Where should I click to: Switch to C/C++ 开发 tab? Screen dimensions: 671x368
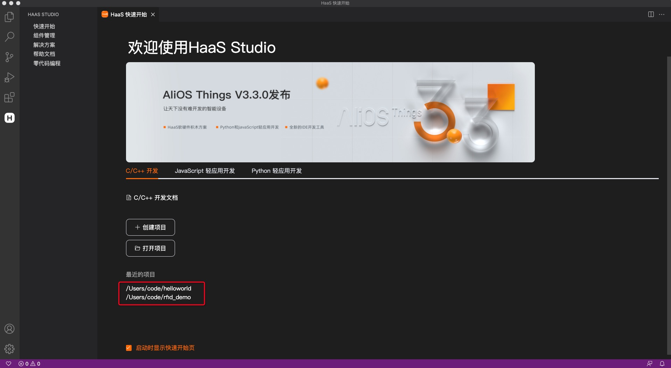[142, 171]
